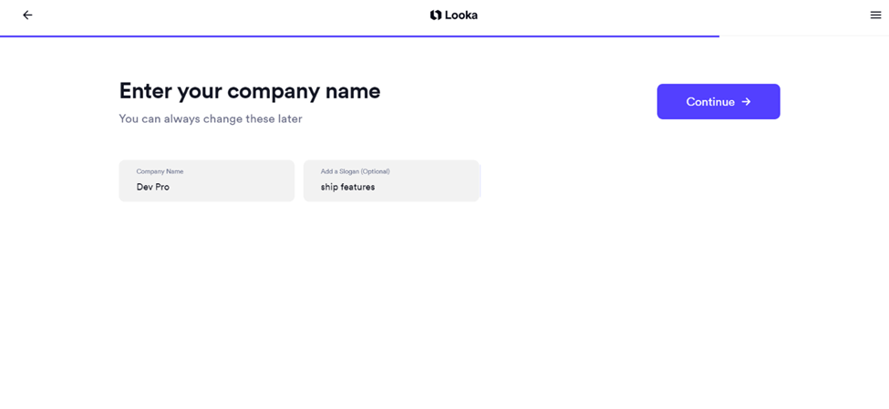Click the 'Enter your company name' heading

coord(250,91)
